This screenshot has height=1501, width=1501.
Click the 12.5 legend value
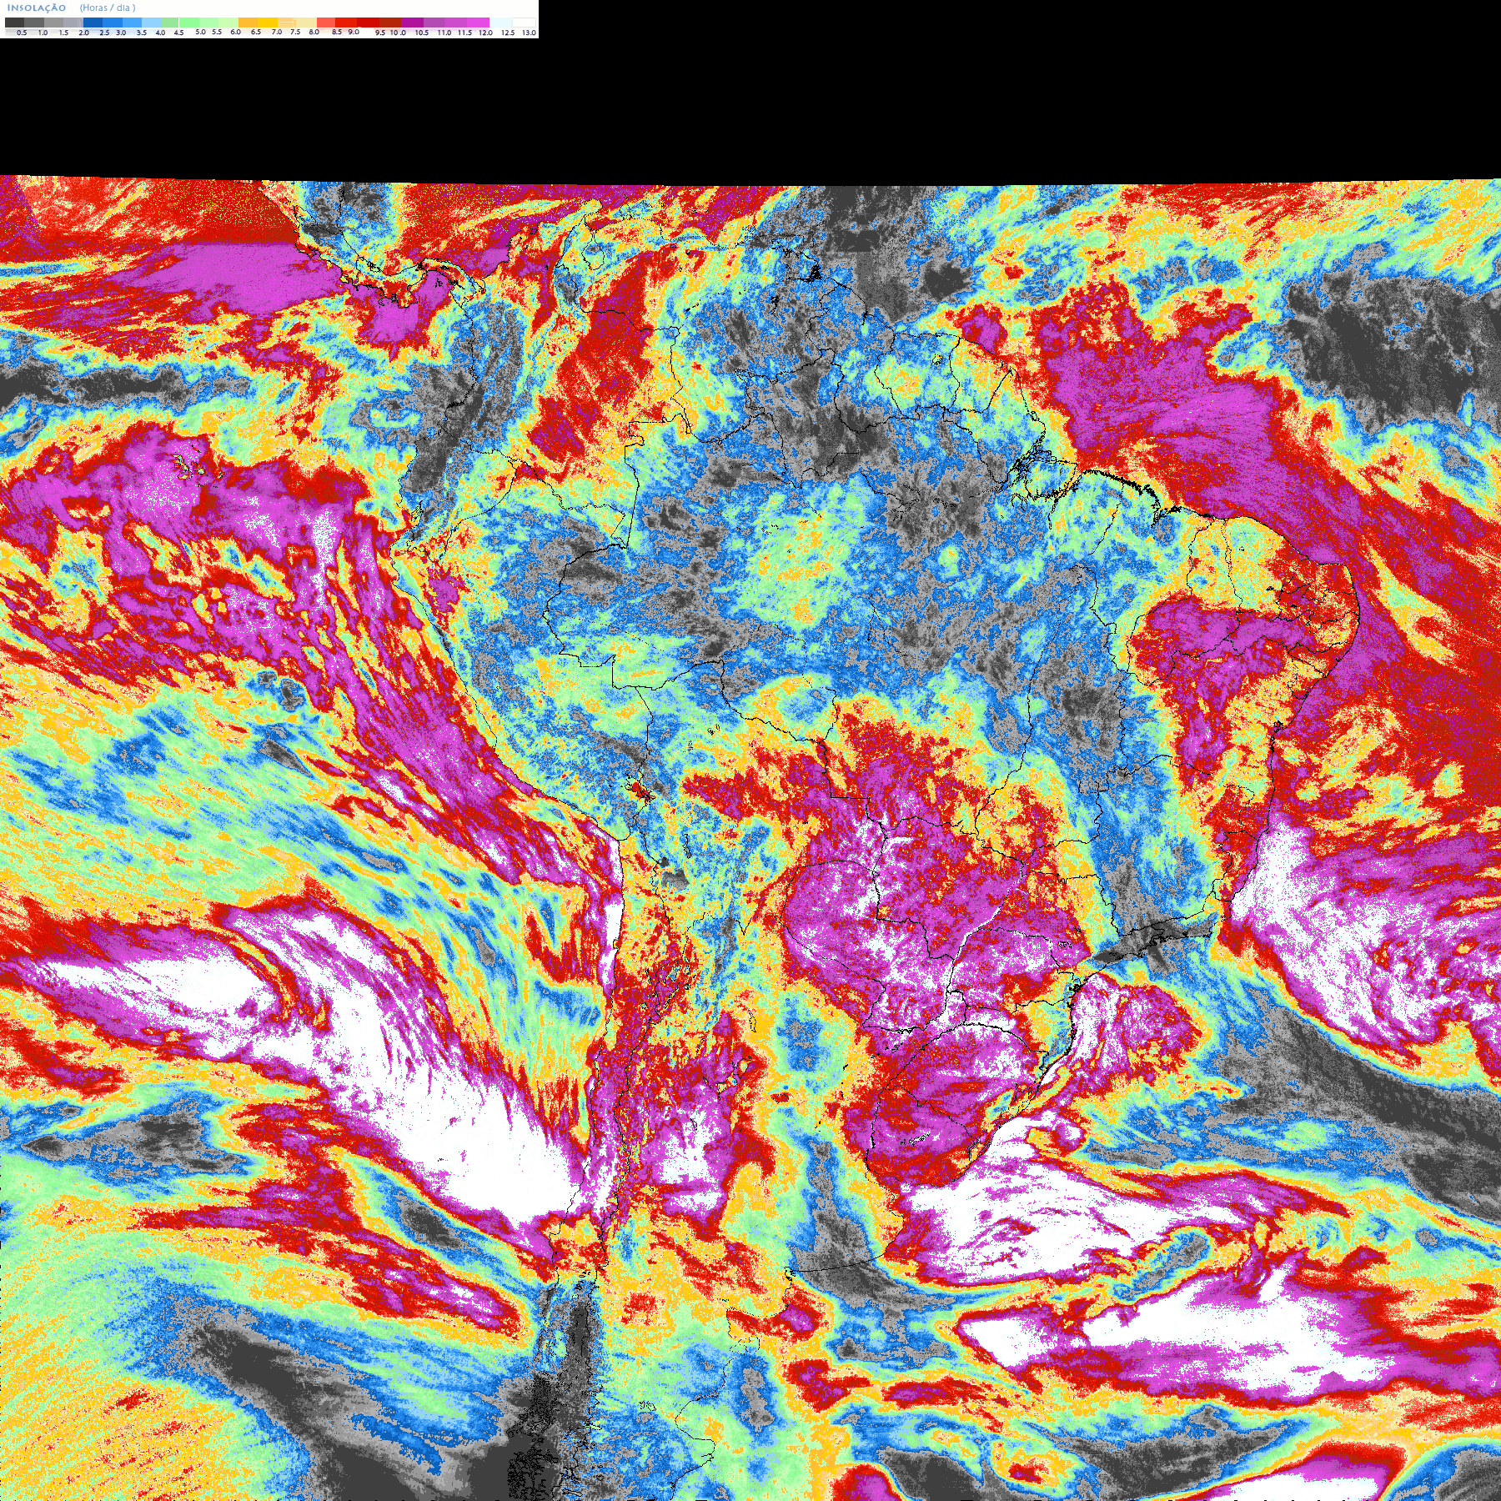(508, 33)
